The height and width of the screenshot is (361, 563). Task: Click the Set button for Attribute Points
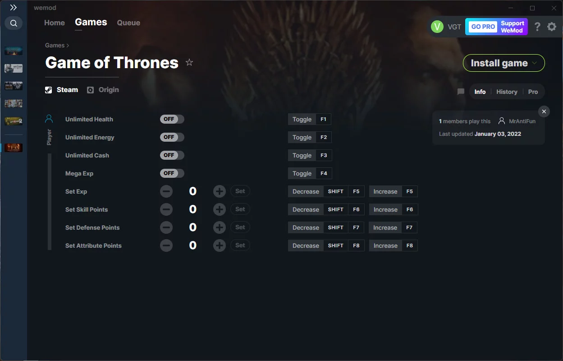tap(240, 245)
